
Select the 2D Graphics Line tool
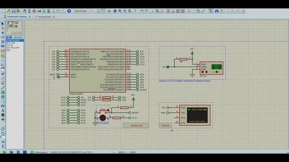3,88
